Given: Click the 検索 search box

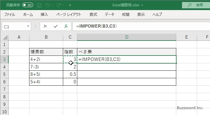Looking at the screenshot, I should point(196,5).
